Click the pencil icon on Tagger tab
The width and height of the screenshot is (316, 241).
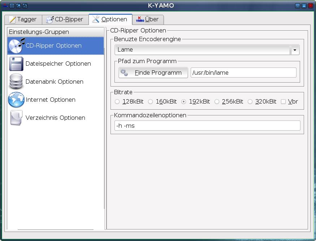12,19
